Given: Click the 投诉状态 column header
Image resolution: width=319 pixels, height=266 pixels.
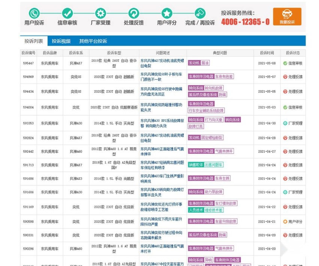Looking at the screenshot, I should click(x=293, y=53).
